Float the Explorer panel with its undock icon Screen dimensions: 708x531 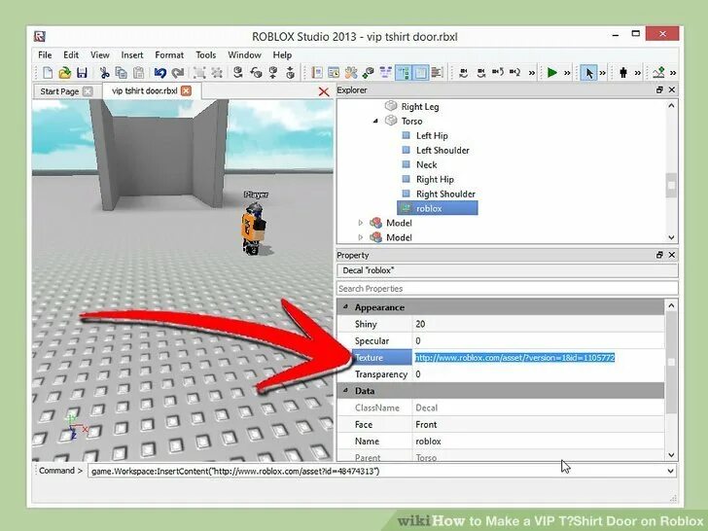pos(659,89)
